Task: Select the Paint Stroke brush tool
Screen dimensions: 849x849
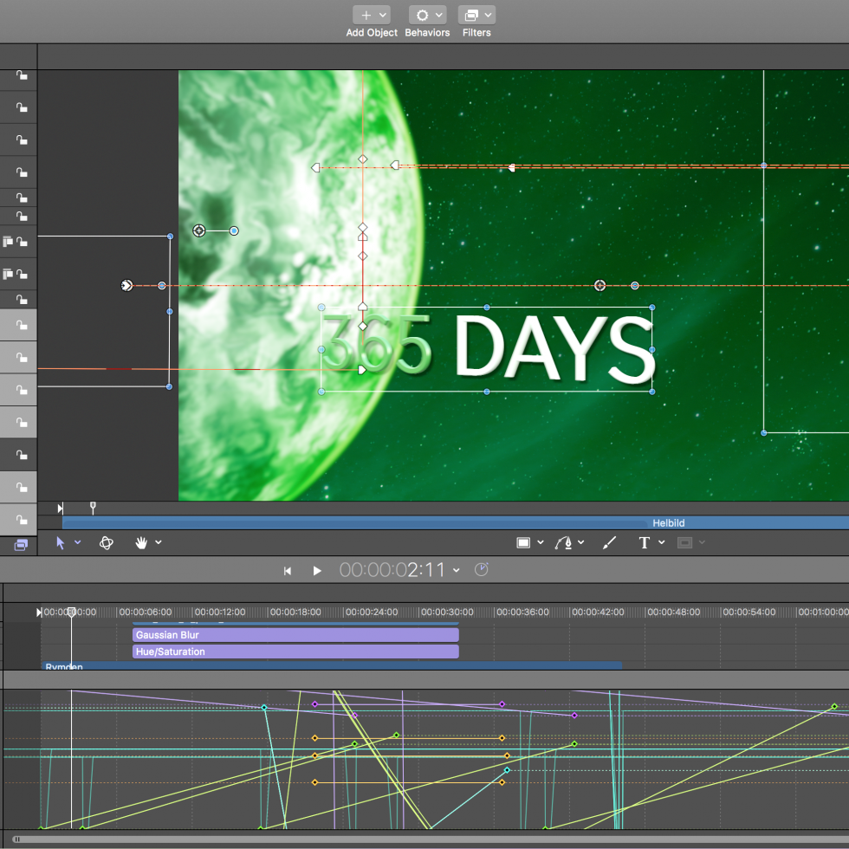Action: [609, 542]
